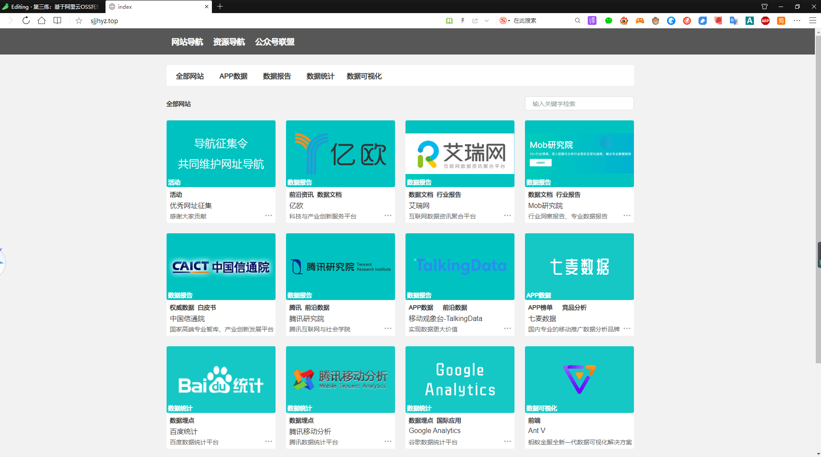Open 网站导航 in the top nav
The image size is (821, 457).
click(187, 42)
